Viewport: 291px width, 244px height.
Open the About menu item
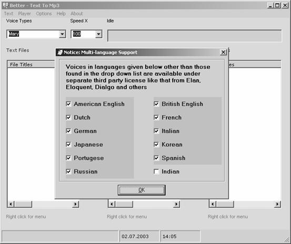point(77,14)
